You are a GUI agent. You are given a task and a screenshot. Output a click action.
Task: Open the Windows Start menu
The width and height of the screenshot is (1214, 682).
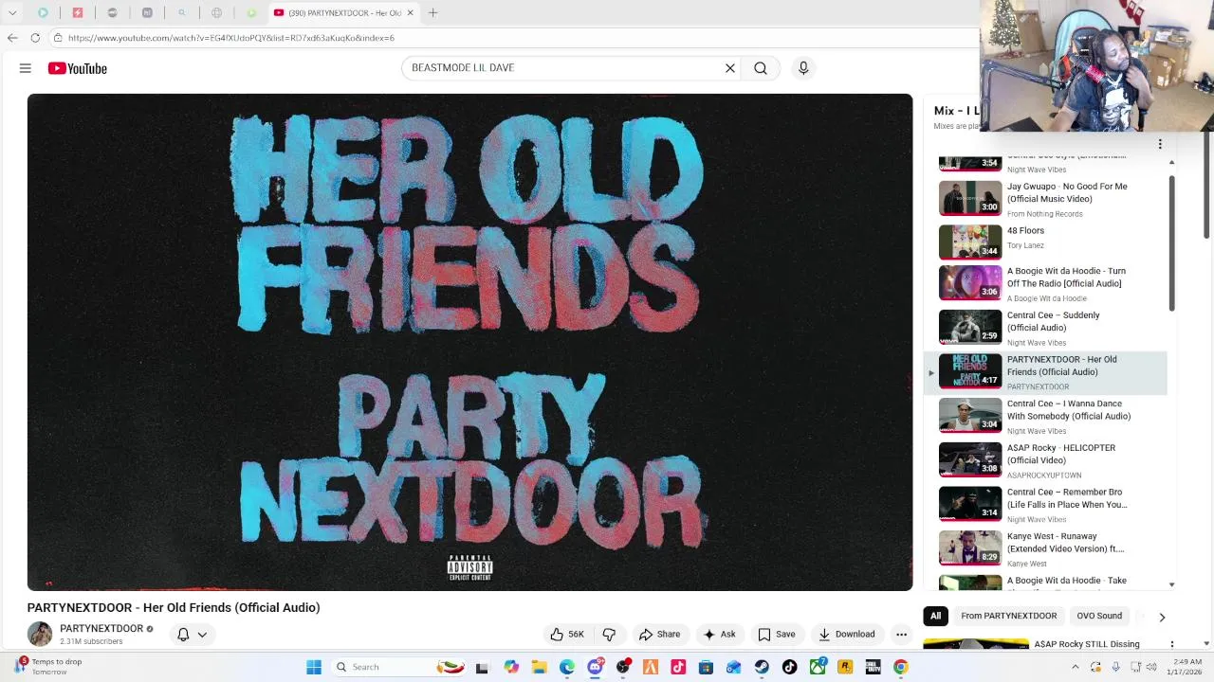(x=314, y=667)
